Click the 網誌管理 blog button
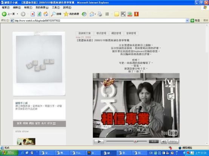The image size is (209, 156). pyautogui.click(x=116, y=33)
